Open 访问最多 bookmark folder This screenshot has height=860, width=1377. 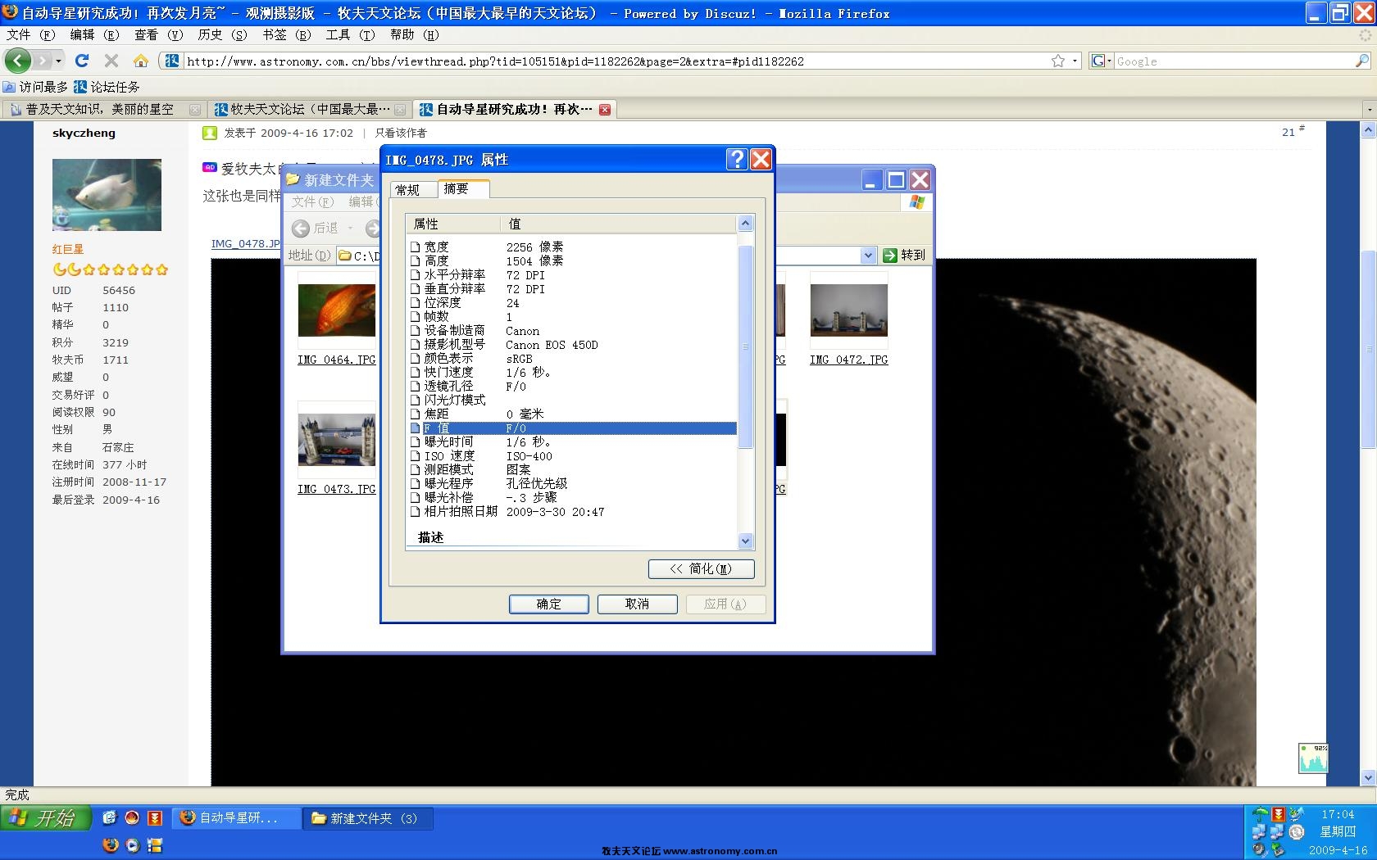point(35,87)
